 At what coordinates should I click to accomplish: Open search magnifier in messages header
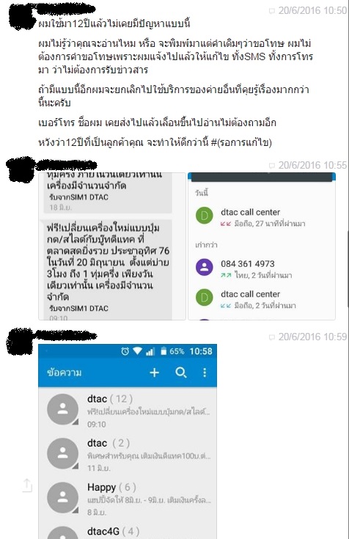pyautogui.click(x=181, y=373)
